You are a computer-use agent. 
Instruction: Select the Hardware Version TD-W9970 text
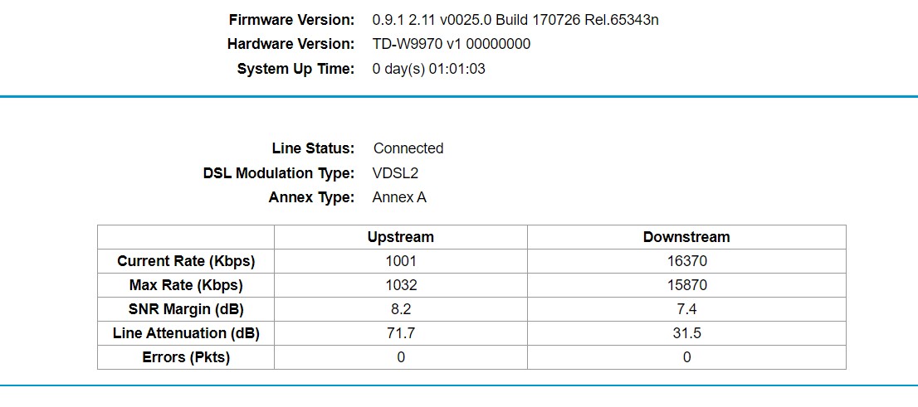click(452, 45)
